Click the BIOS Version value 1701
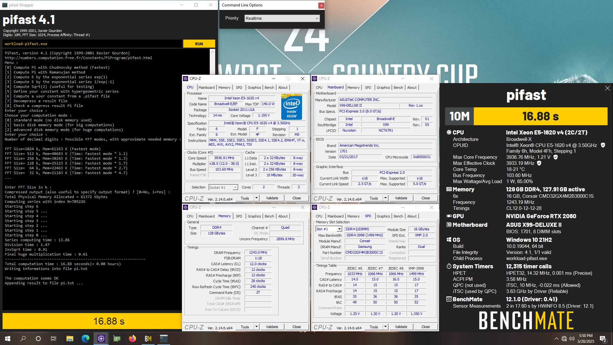The image size is (613, 345). coord(385,151)
